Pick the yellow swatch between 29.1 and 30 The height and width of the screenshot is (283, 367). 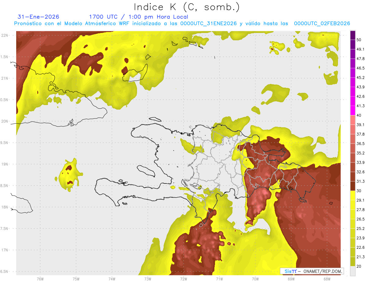[x=353, y=195]
